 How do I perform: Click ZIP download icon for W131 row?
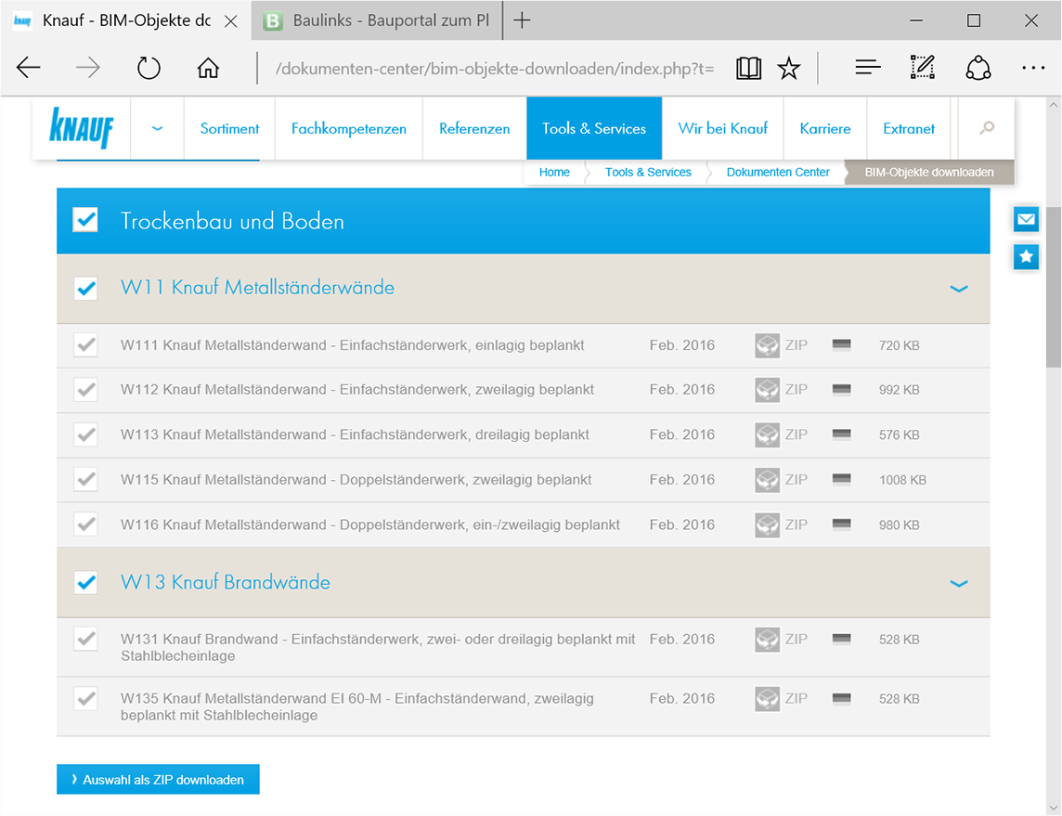[768, 640]
